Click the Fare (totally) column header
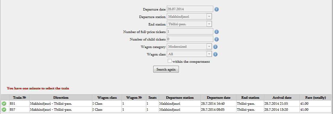The height and width of the screenshot is (114, 333). [316, 97]
